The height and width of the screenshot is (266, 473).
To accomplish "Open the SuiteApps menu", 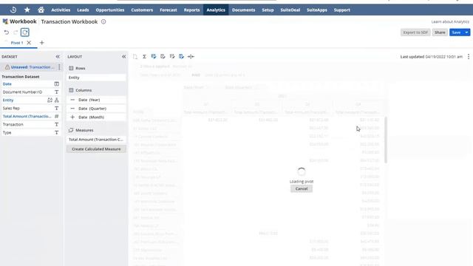I will point(317,10).
